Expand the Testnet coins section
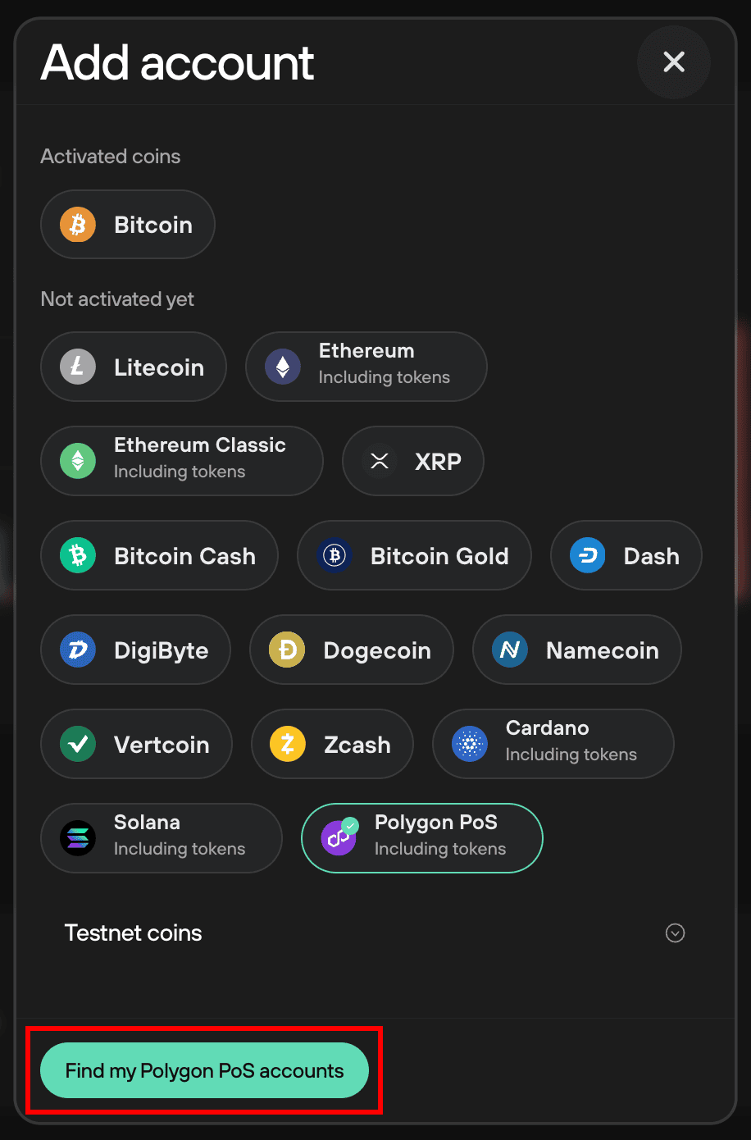 point(375,933)
